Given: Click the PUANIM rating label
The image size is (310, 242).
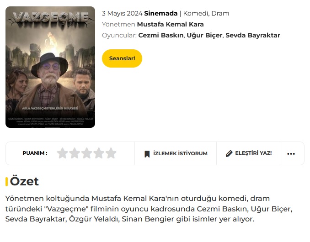Looking at the screenshot, I should 35,153.
